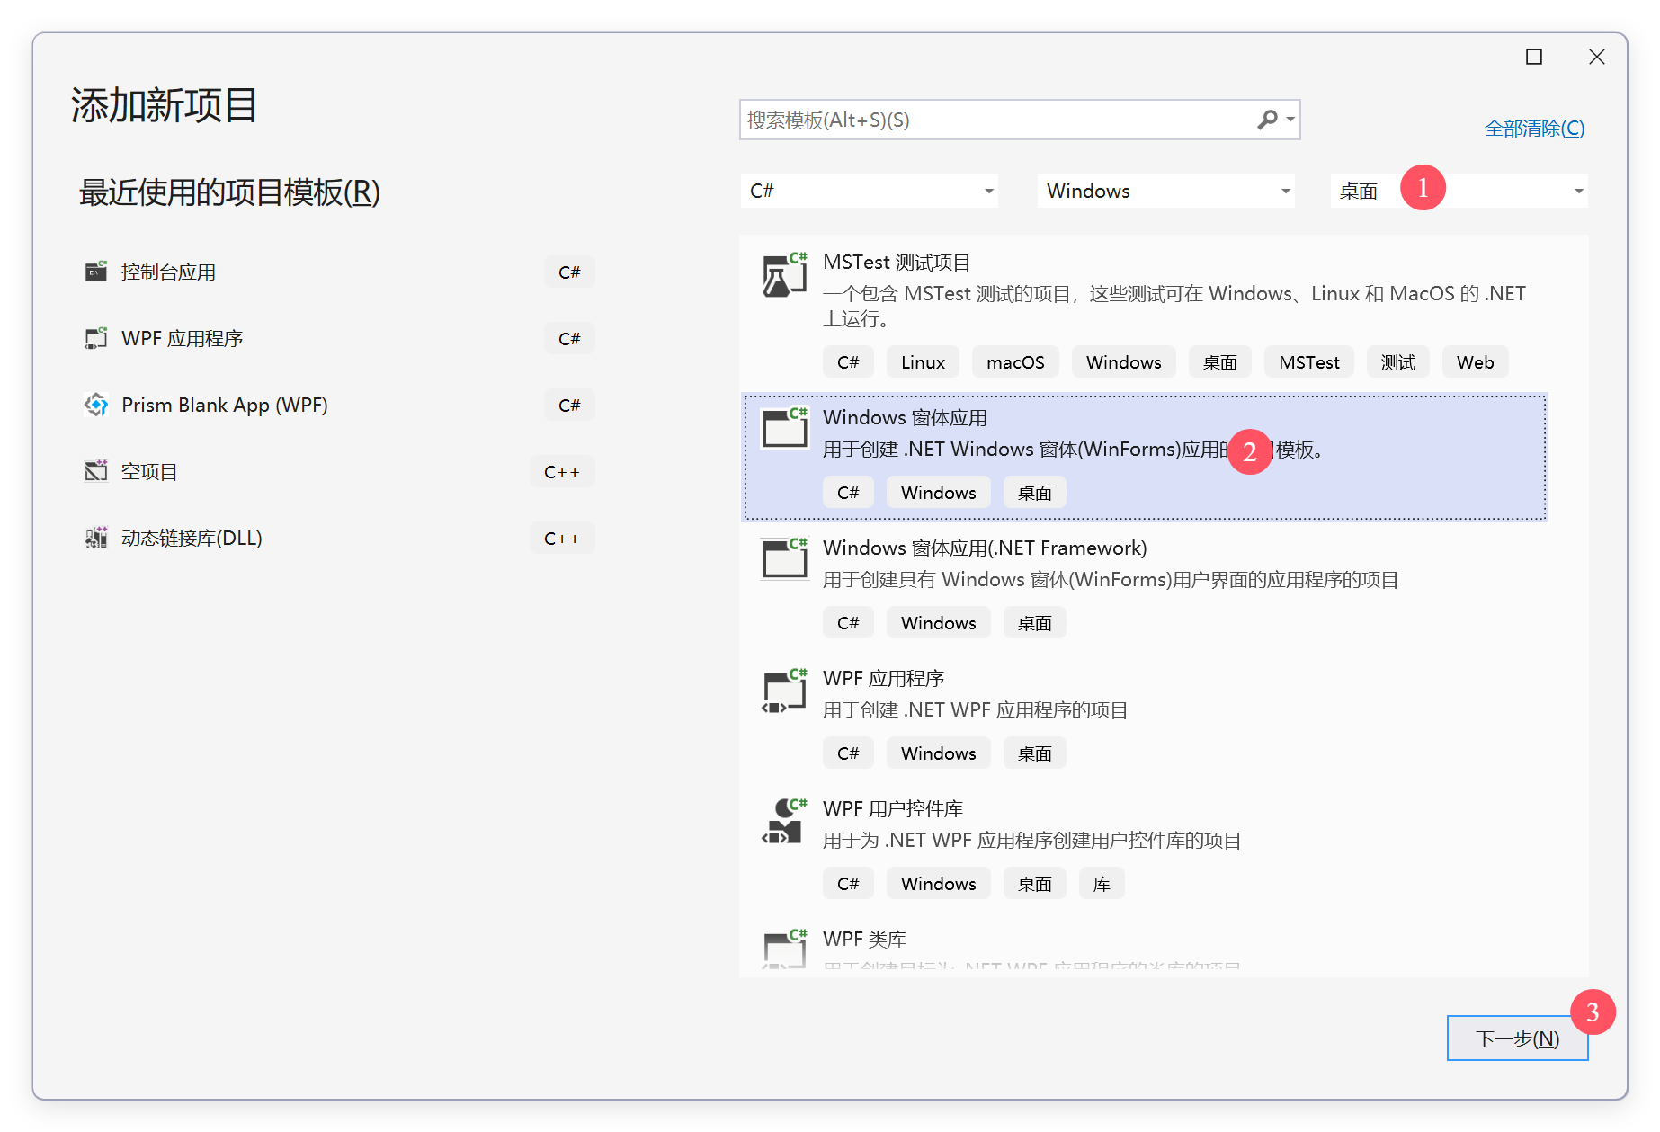Click the search magnifier icon in template search

(x=1267, y=120)
